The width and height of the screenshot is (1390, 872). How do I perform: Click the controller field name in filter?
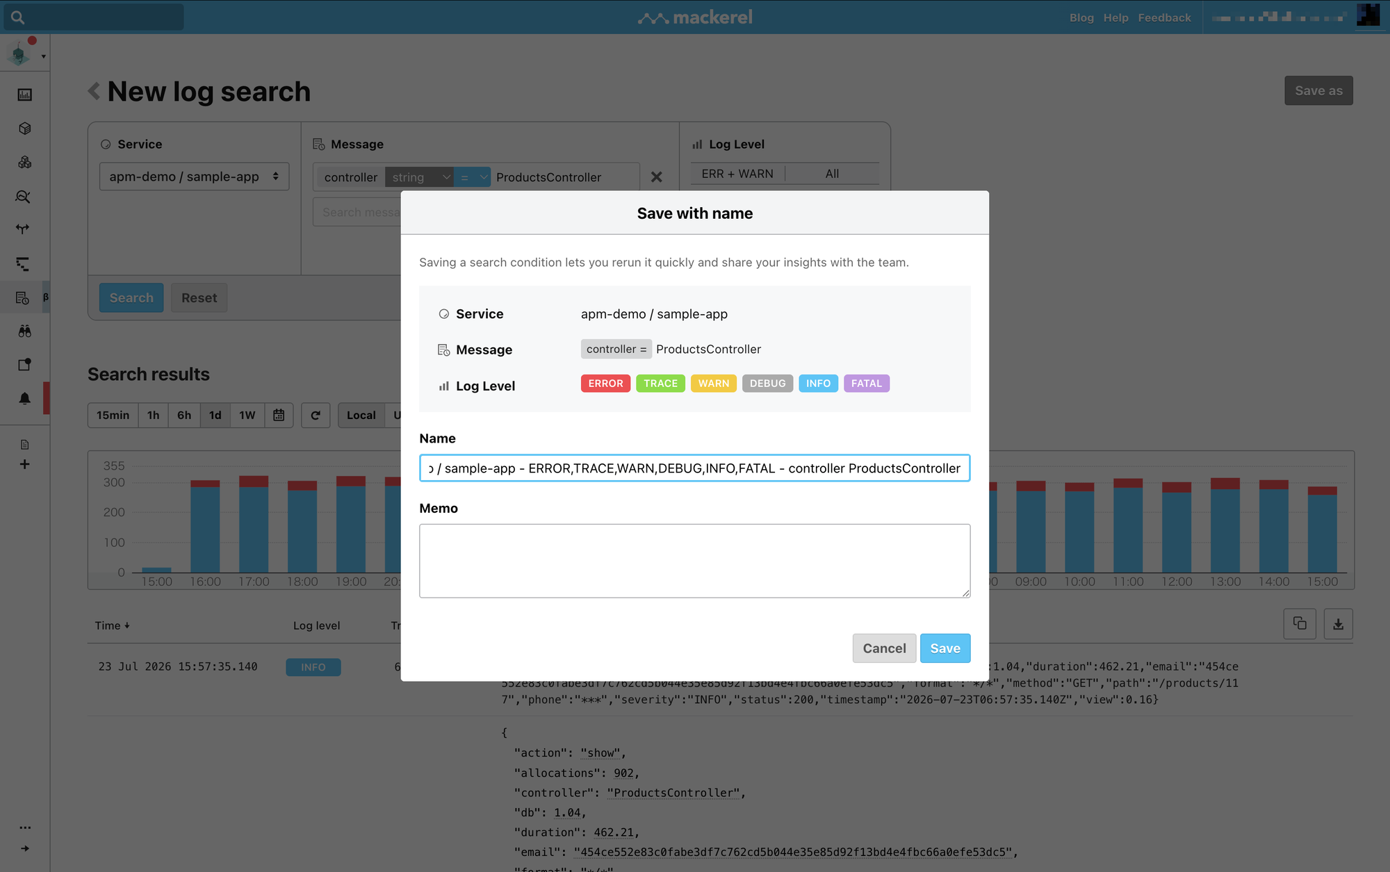point(351,177)
